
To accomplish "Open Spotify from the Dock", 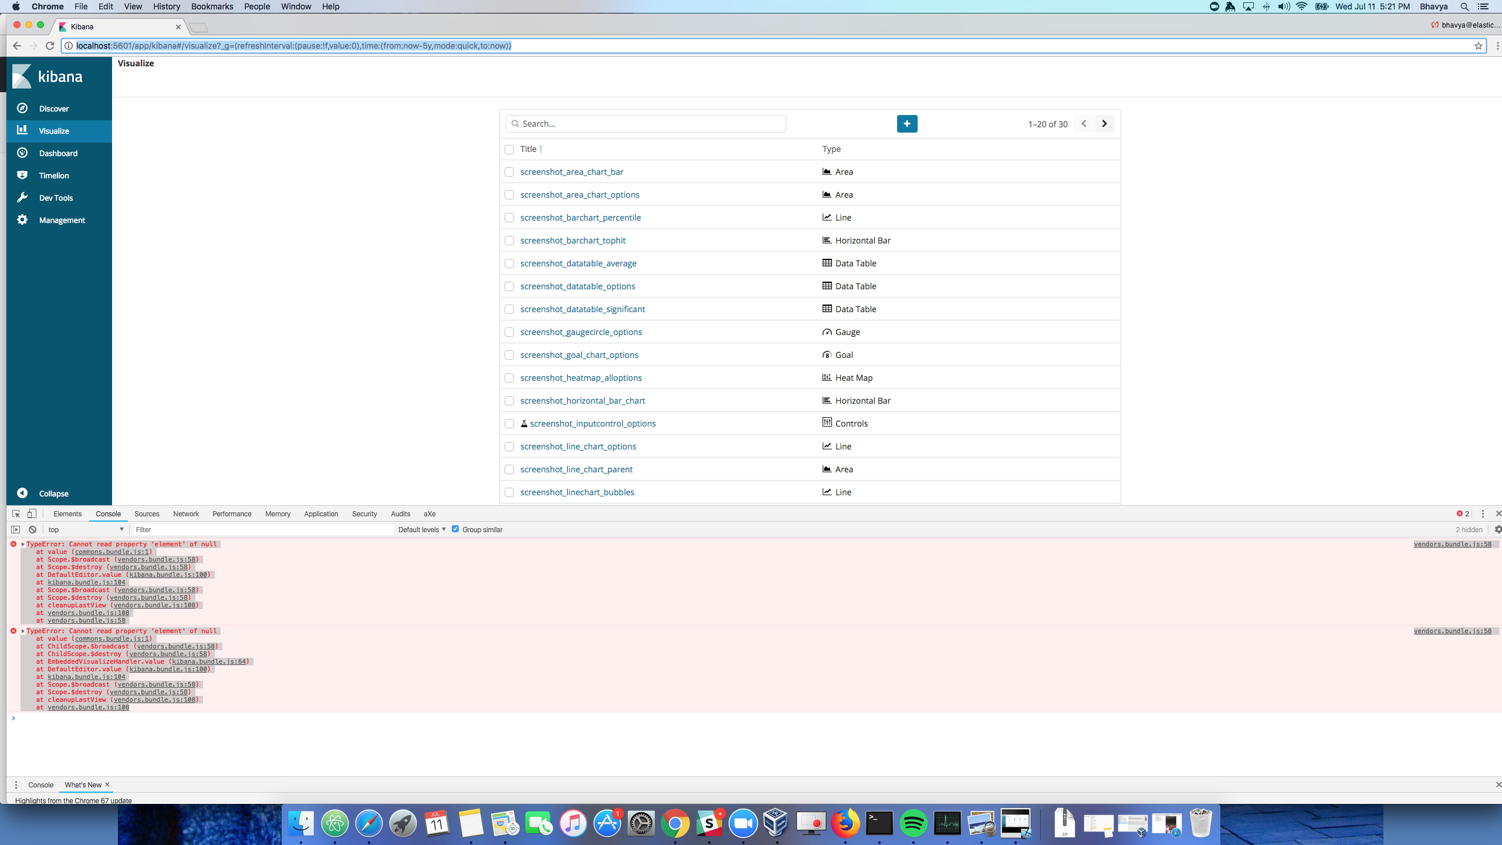I will click(x=914, y=824).
